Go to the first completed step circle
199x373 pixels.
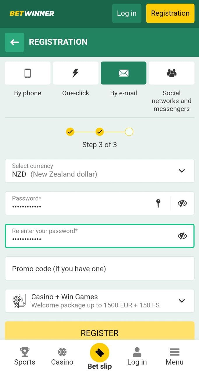pos(70,132)
